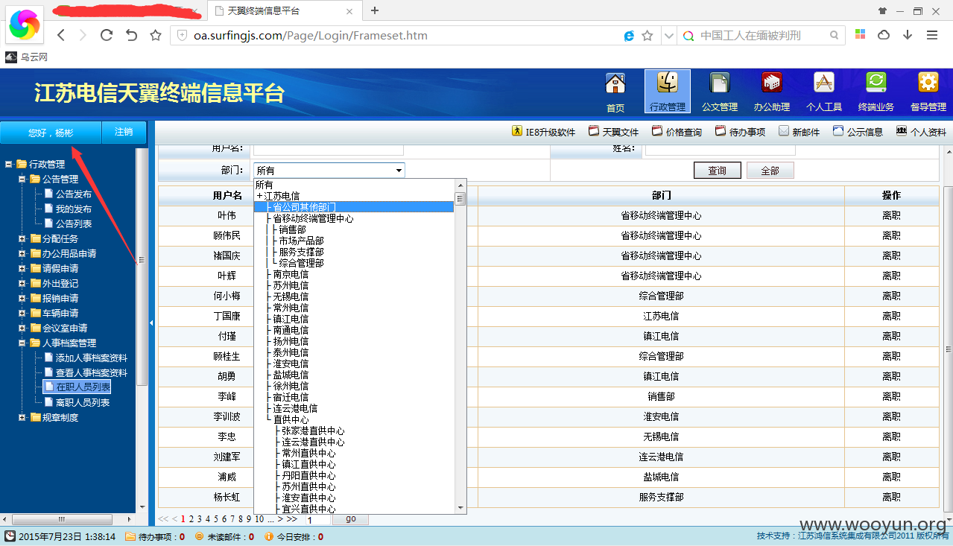This screenshot has height=546, width=953.
Task: Expand the 分配任务 folder
Action: [x=22, y=238]
